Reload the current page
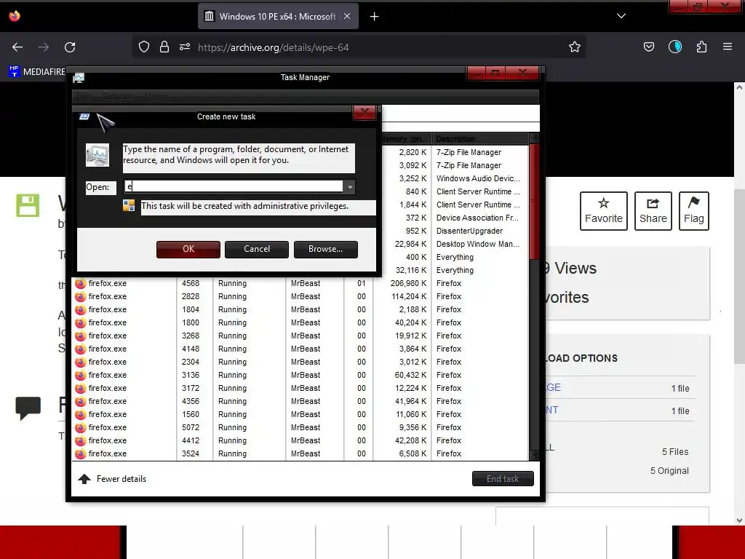The image size is (745, 559). pyautogui.click(x=70, y=47)
